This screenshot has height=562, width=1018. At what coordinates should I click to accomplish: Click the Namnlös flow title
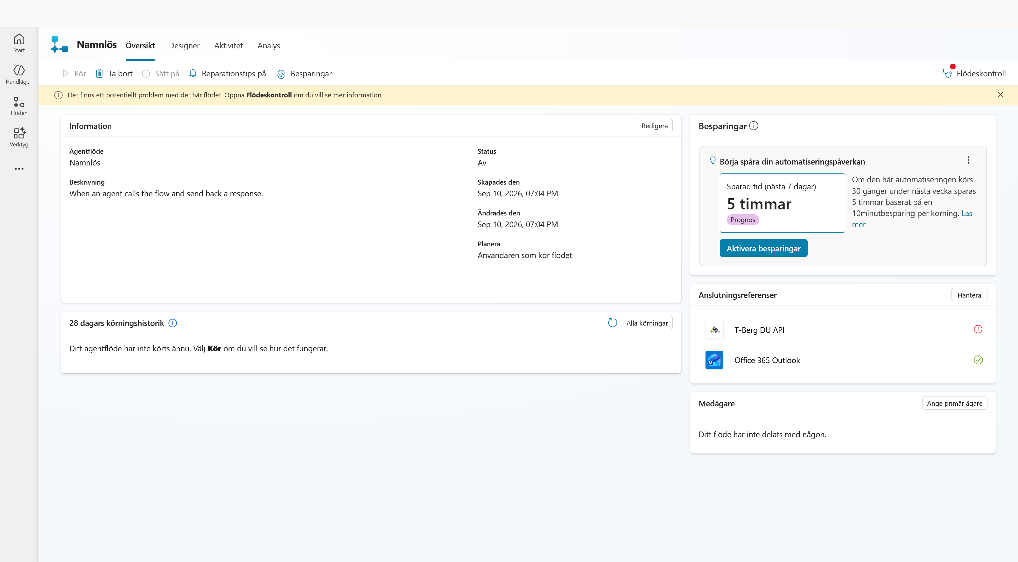pos(97,45)
